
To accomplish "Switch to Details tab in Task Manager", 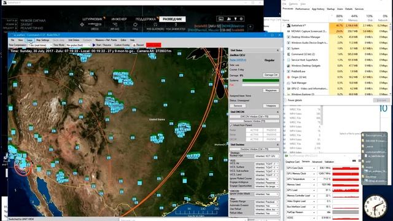I will click(349, 9).
